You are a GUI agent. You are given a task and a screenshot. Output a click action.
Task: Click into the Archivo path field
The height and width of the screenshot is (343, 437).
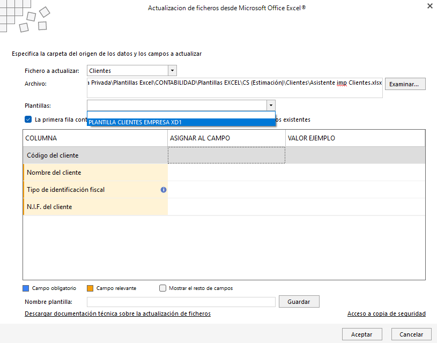tap(235, 88)
